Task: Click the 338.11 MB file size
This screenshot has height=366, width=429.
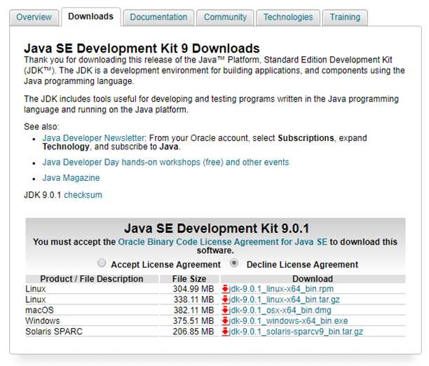Action: click(x=193, y=299)
